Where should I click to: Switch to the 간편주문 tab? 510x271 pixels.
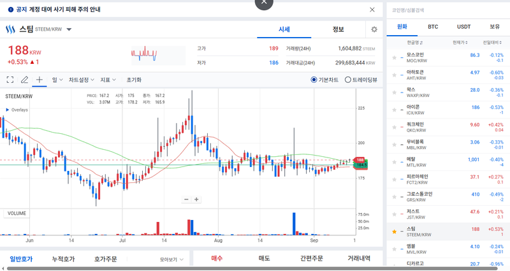312,258
